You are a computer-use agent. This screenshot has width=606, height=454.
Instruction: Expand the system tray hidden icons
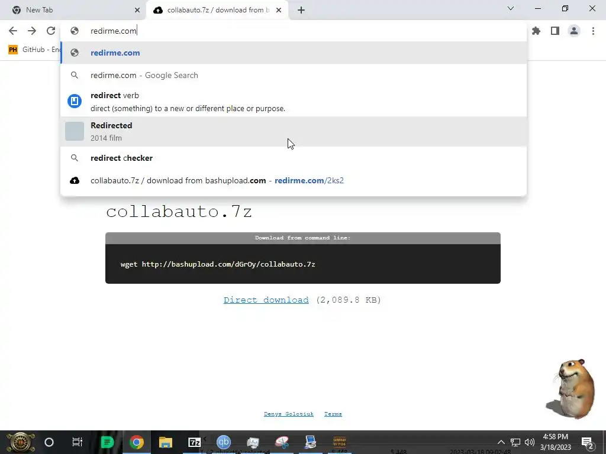[x=501, y=442]
